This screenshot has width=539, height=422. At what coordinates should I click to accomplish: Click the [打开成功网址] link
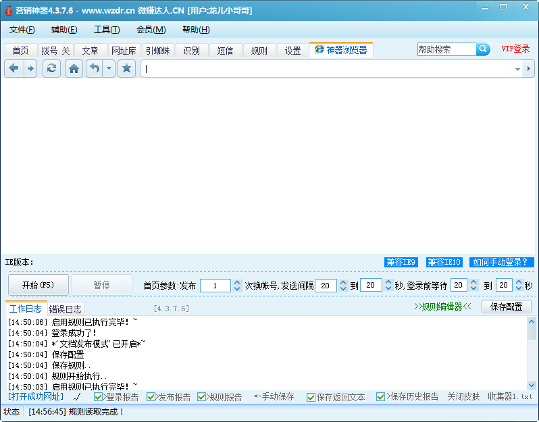[x=36, y=396]
